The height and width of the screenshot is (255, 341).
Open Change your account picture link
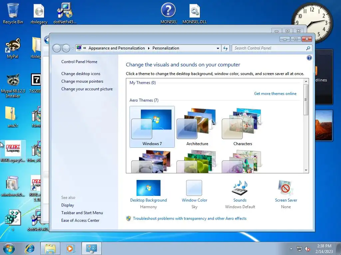tap(87, 89)
